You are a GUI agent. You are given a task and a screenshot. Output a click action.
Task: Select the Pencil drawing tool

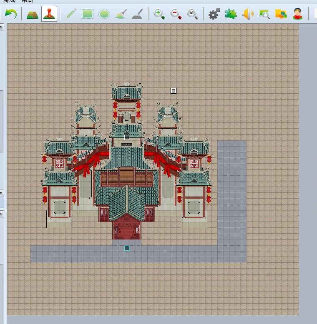71,14
